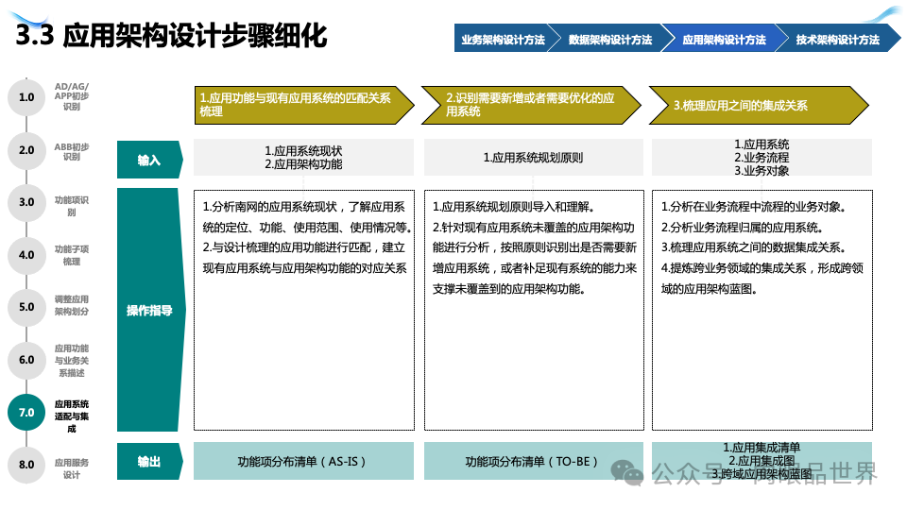Click the ABB初步识别 step label
The image size is (907, 510).
[x=72, y=151]
